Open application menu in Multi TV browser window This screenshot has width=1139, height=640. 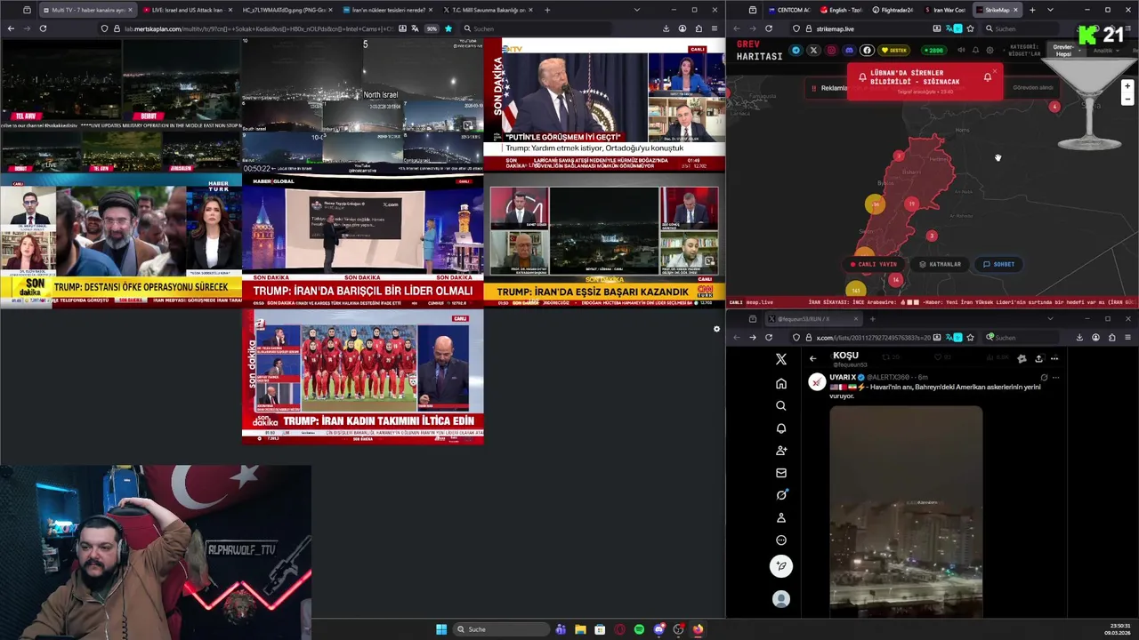714,28
